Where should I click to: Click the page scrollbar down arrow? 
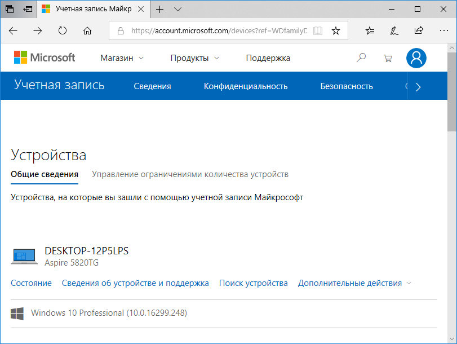[452, 339]
